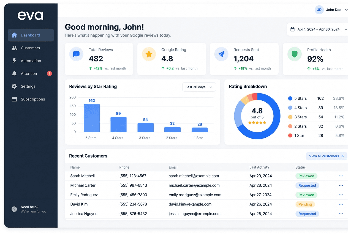Image resolution: width=348 pixels, height=234 pixels.
Task: Click the donut chart center 4.8
Action: pos(257,111)
